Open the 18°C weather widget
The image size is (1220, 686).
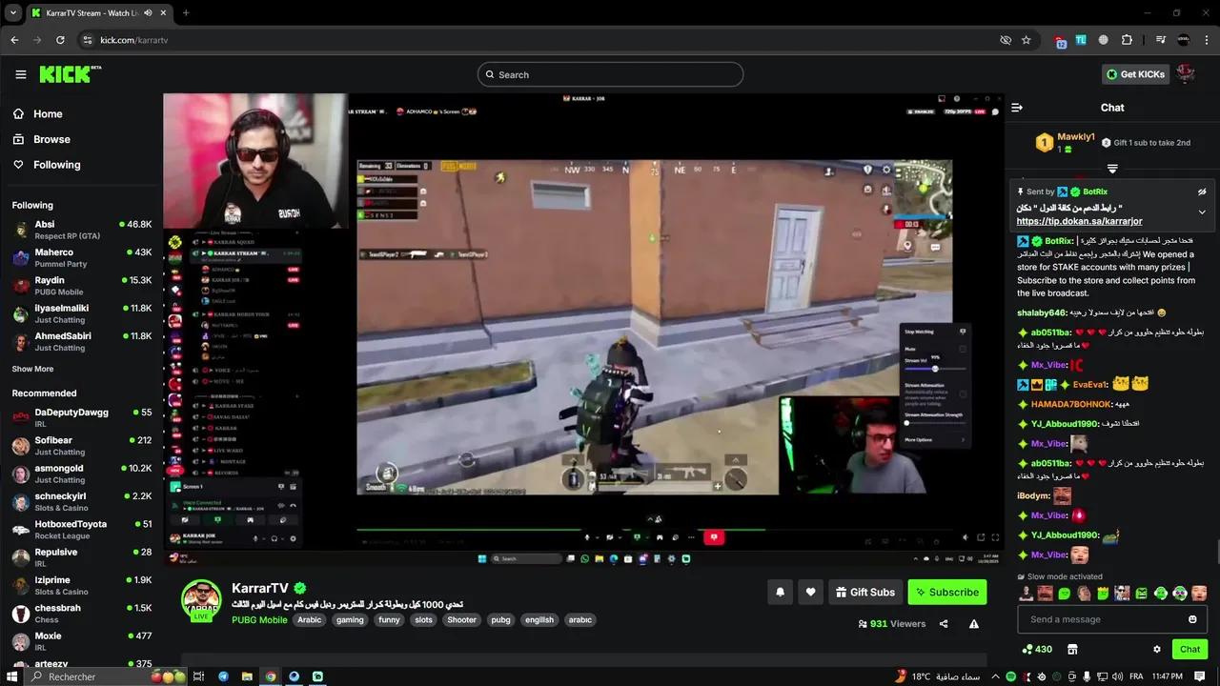coord(939,676)
